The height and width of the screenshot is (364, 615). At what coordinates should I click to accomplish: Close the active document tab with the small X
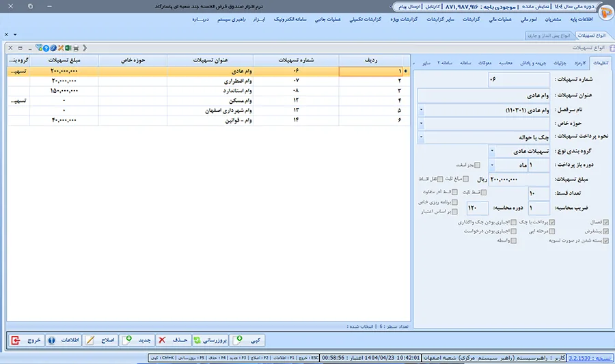click(x=6, y=34)
